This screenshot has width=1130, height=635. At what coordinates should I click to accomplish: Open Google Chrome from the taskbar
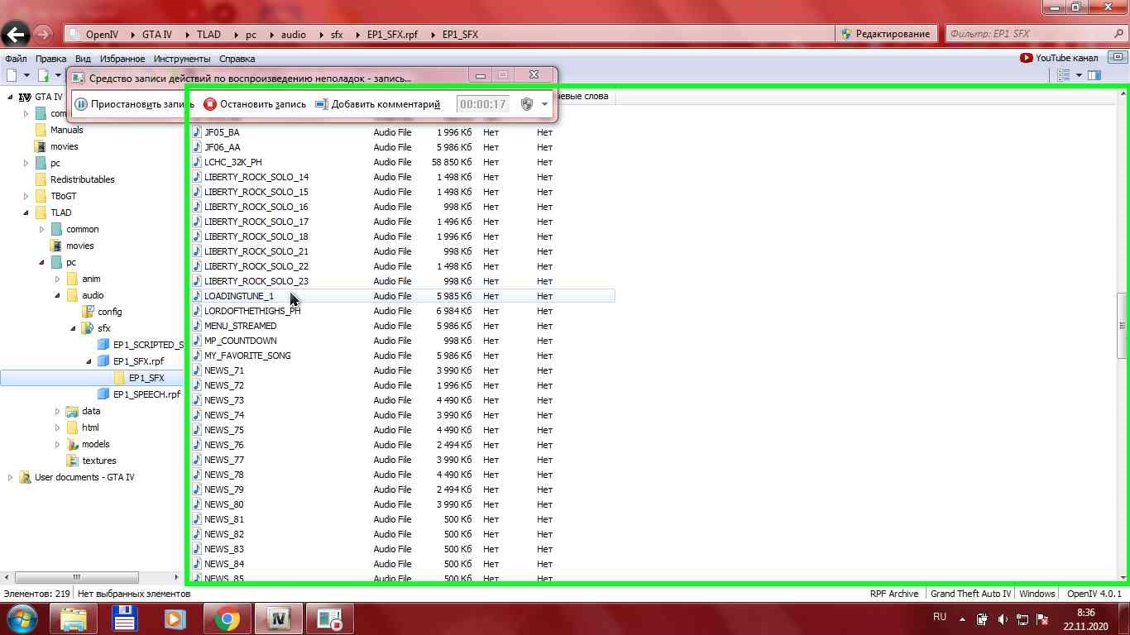[x=227, y=618]
